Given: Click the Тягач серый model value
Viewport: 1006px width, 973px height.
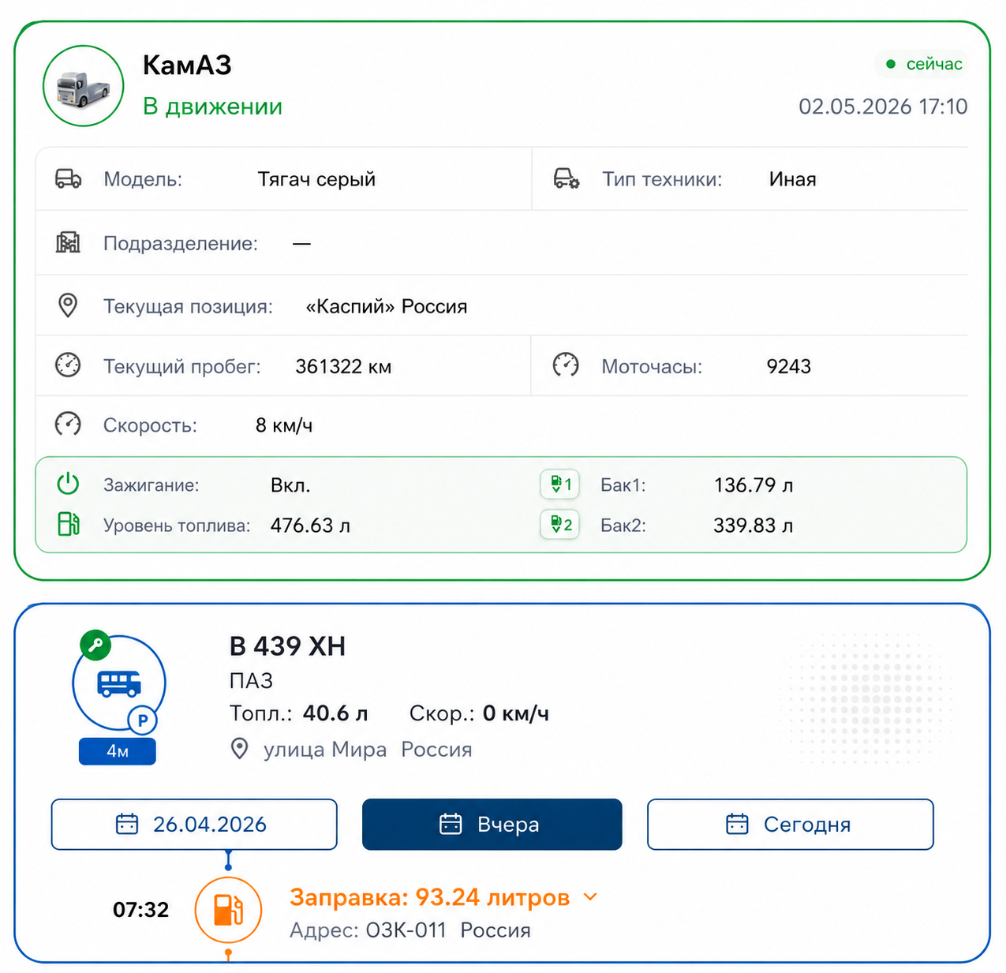Looking at the screenshot, I should 316,179.
